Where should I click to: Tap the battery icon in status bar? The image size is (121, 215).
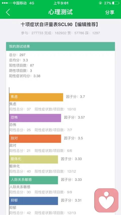116,3
